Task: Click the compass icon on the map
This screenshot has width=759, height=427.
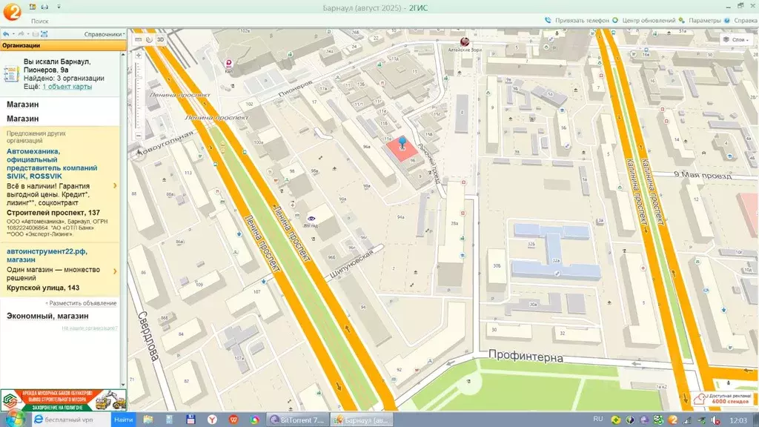Action: coord(139,155)
